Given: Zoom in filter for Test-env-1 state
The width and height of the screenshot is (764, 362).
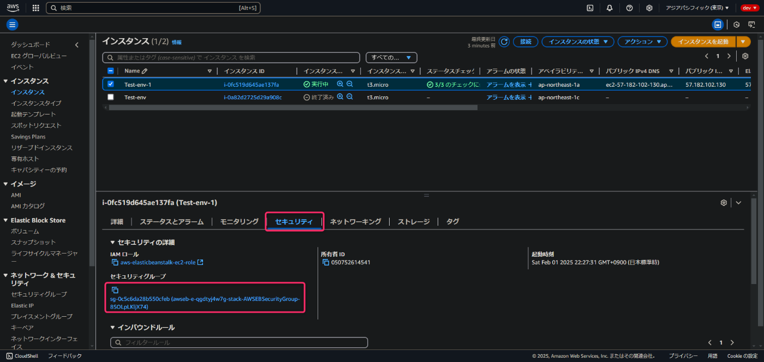Looking at the screenshot, I should [x=340, y=84].
